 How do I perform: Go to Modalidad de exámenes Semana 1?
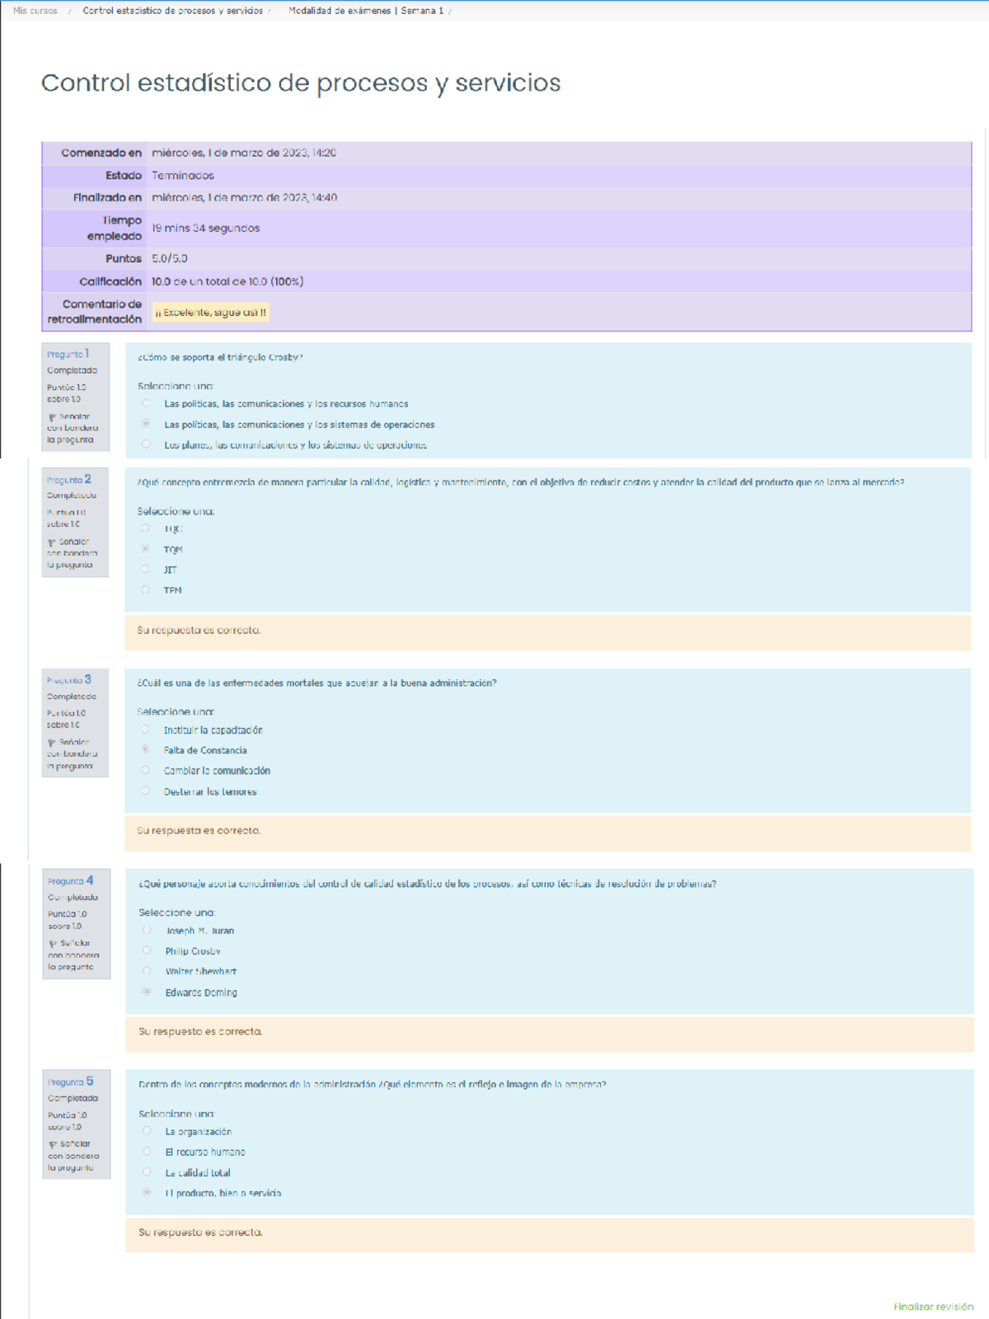click(x=365, y=11)
